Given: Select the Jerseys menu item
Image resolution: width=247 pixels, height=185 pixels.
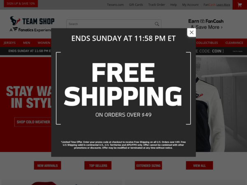Looking at the screenshot, I should tap(9, 43).
